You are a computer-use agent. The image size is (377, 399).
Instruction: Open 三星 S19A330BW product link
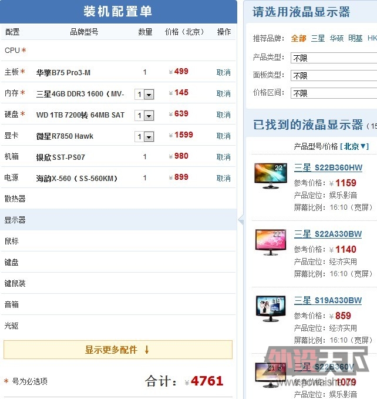[328, 300]
